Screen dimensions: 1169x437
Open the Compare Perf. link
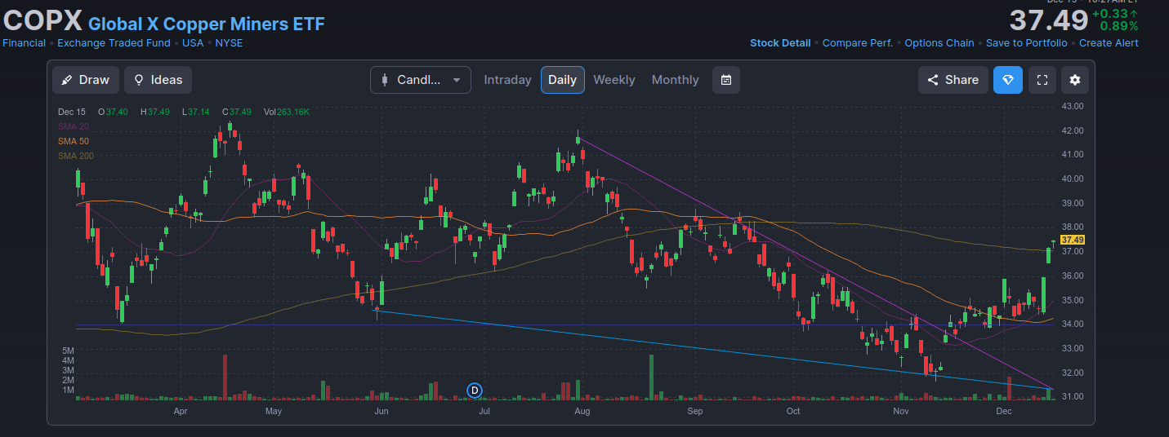pyautogui.click(x=857, y=43)
